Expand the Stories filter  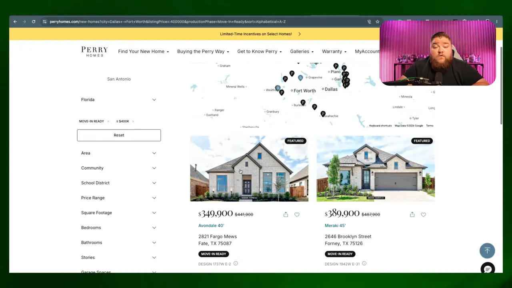(x=119, y=257)
